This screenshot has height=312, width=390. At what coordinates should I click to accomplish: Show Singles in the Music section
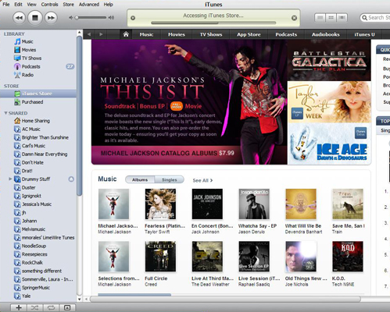coord(170,179)
